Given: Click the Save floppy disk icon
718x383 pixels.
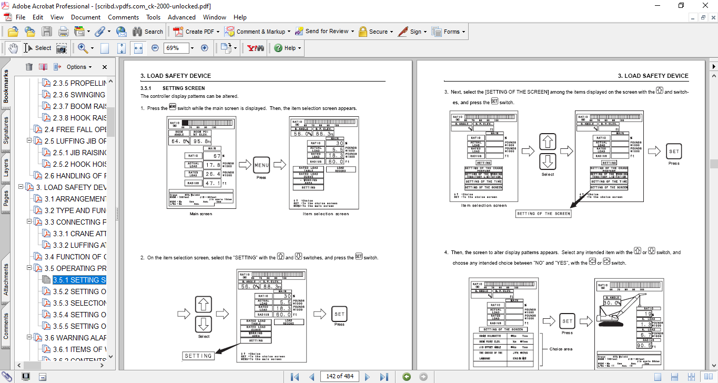Looking at the screenshot, I should (x=47, y=32).
